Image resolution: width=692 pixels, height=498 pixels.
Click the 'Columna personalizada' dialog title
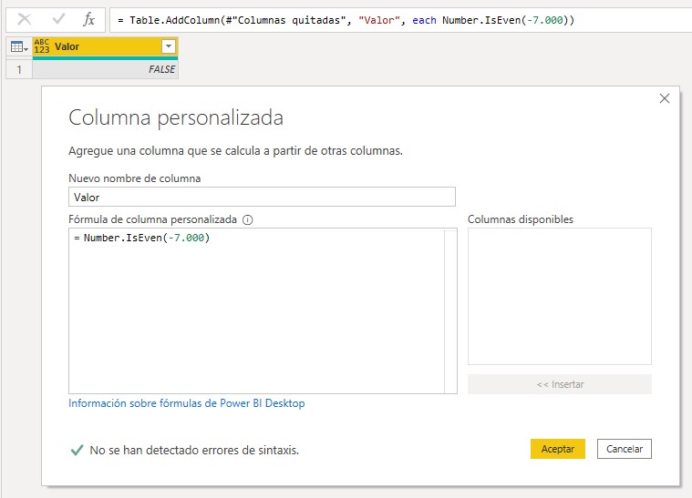click(176, 117)
